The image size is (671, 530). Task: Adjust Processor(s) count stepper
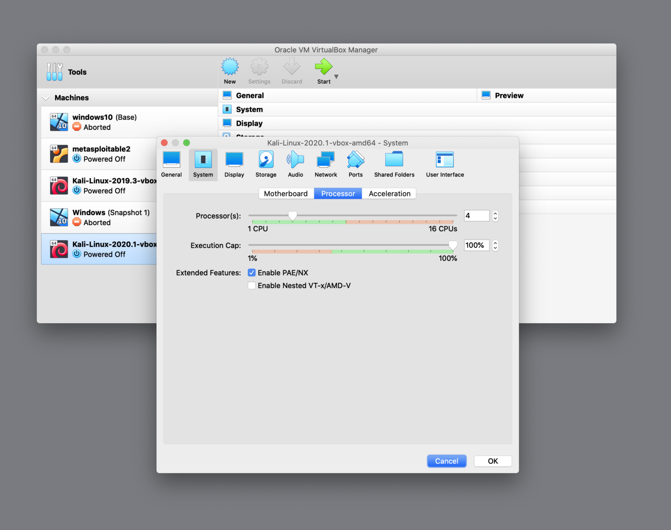495,216
